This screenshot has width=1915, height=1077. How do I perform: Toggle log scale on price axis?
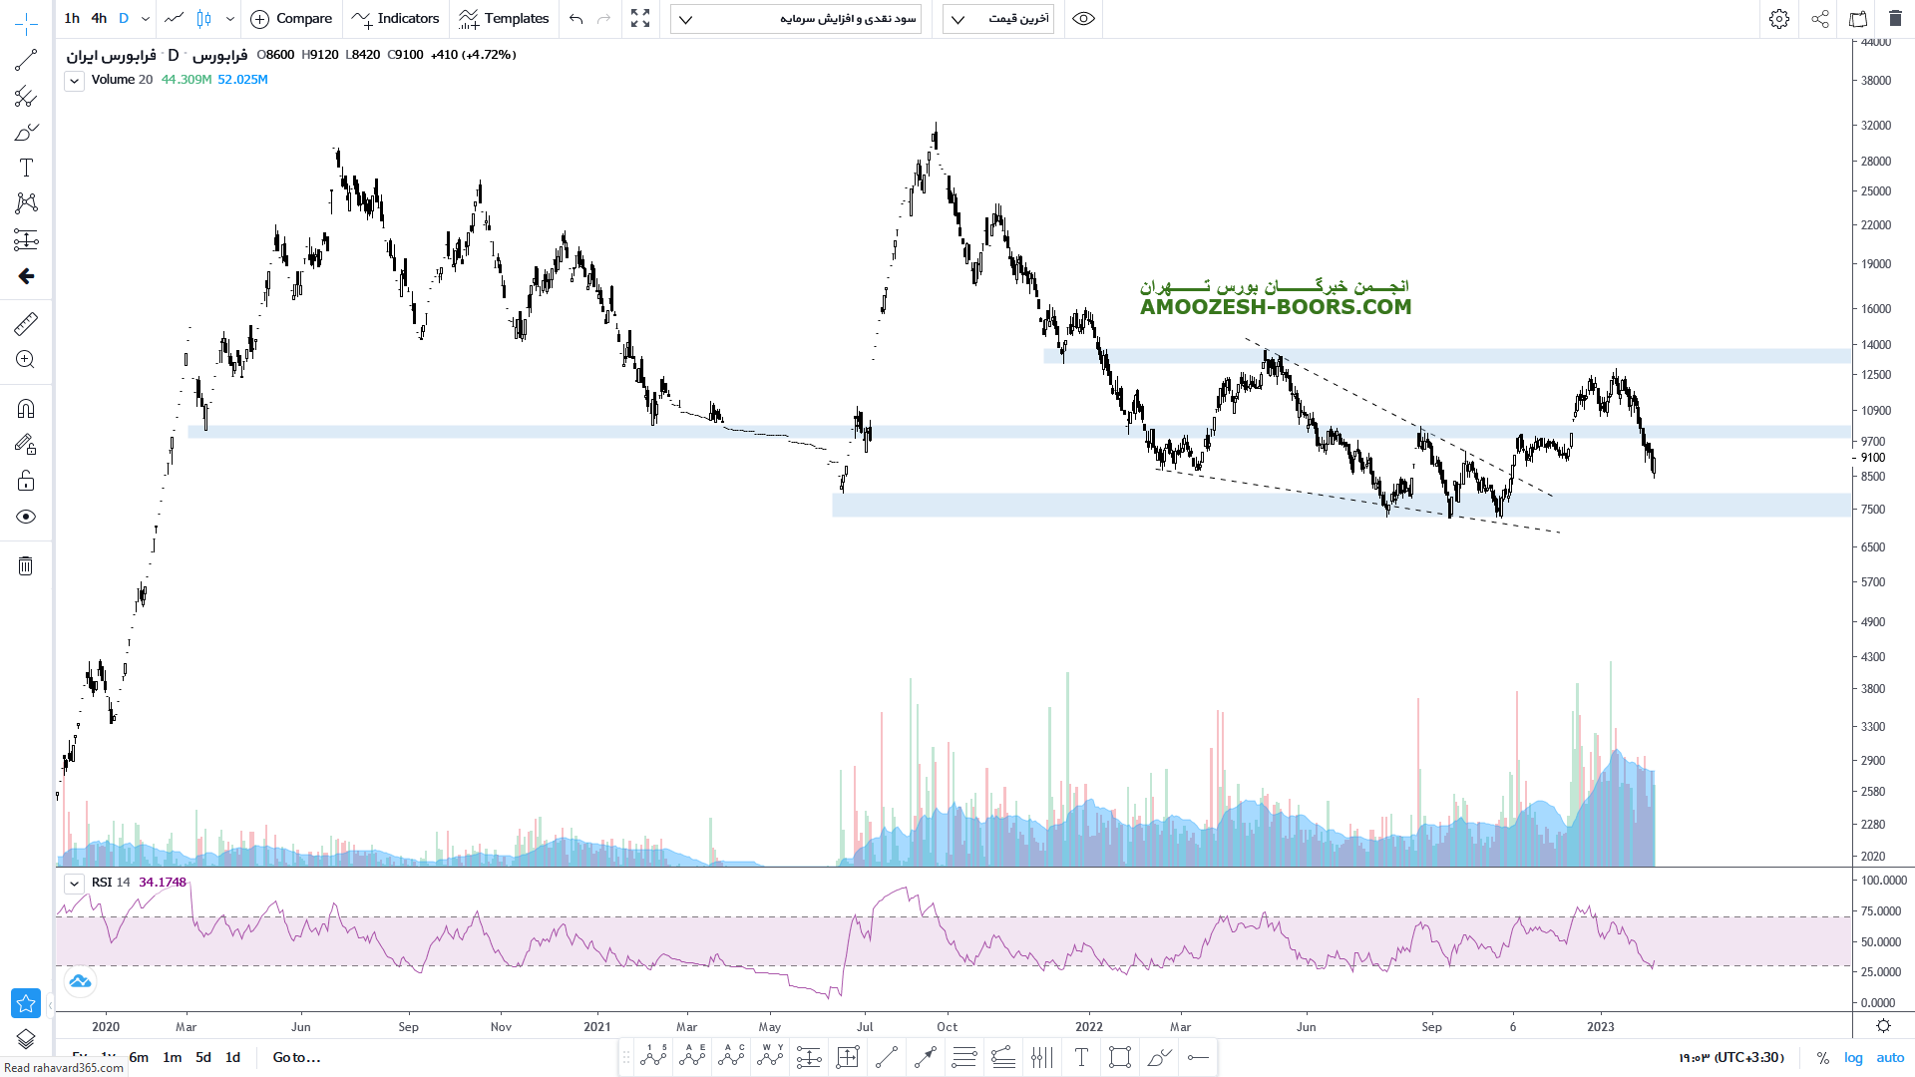pyautogui.click(x=1853, y=1057)
